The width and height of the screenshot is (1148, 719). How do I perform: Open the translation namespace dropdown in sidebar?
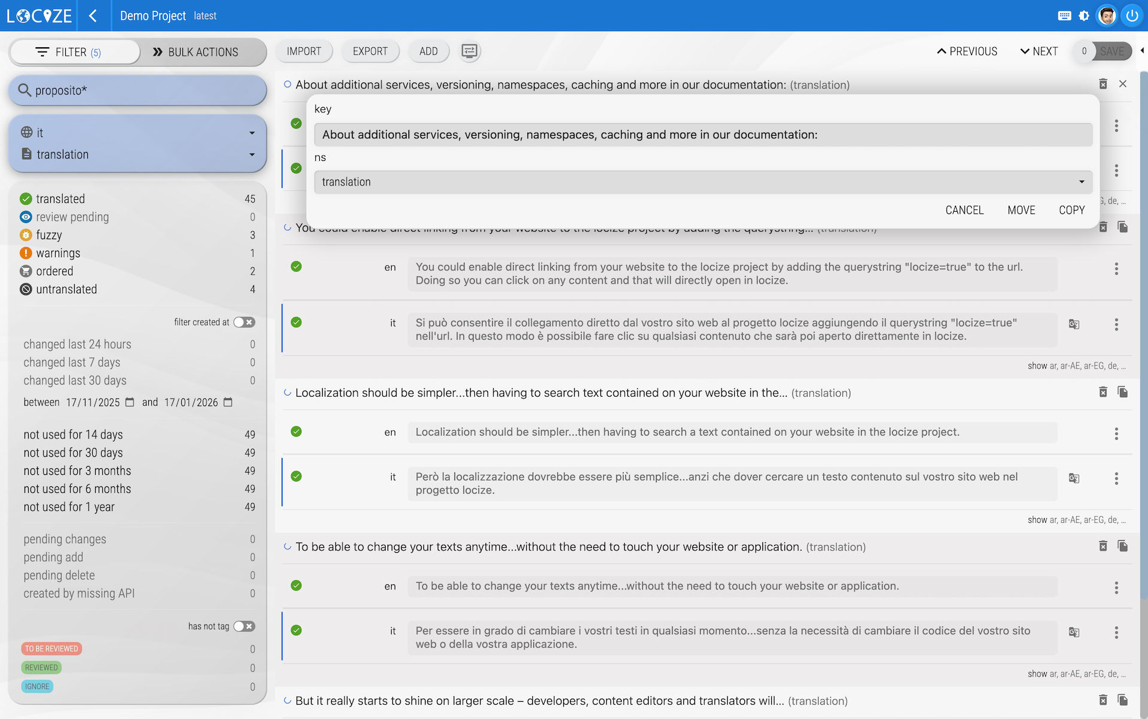138,154
